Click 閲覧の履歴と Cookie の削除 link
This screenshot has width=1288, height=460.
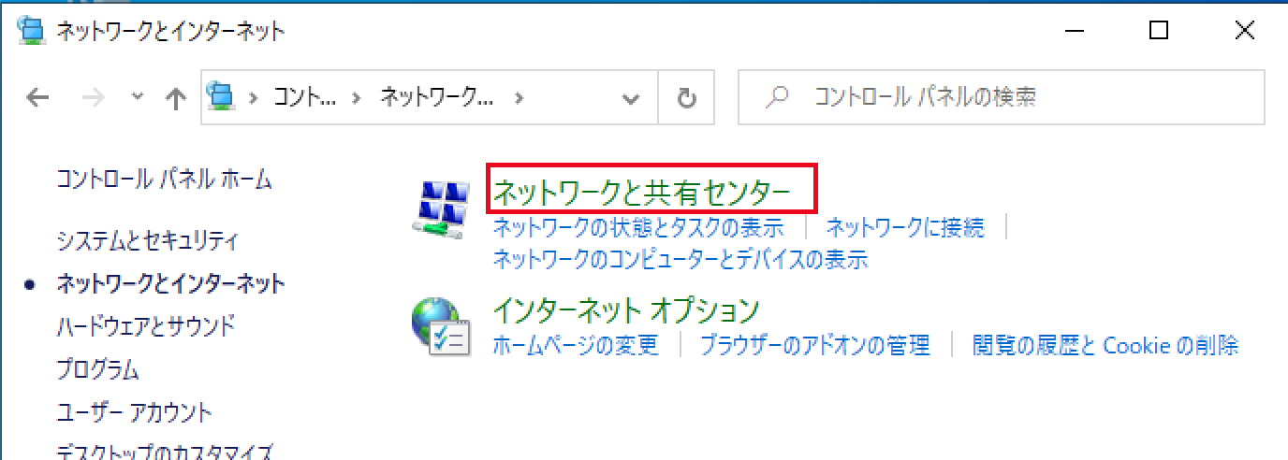coord(1105,345)
